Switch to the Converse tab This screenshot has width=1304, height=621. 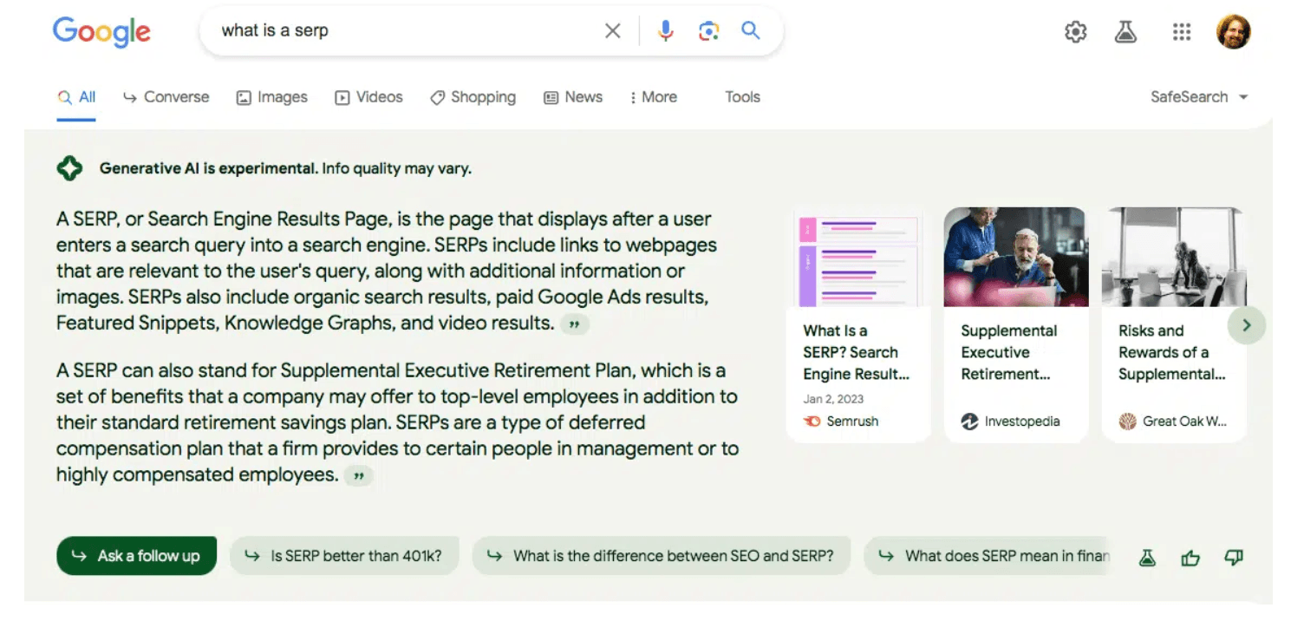pos(166,97)
